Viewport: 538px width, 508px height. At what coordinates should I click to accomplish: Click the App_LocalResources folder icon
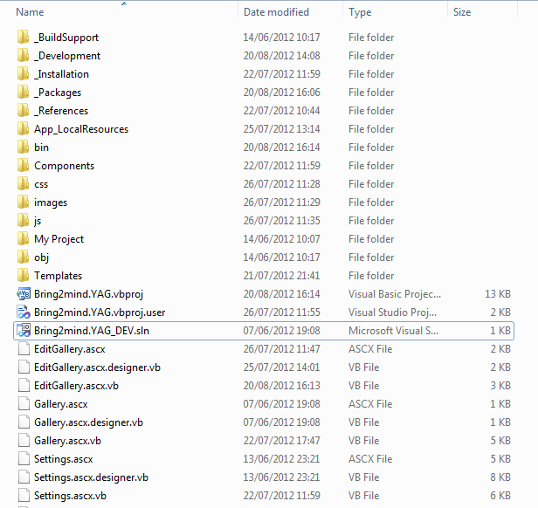pyautogui.click(x=23, y=128)
